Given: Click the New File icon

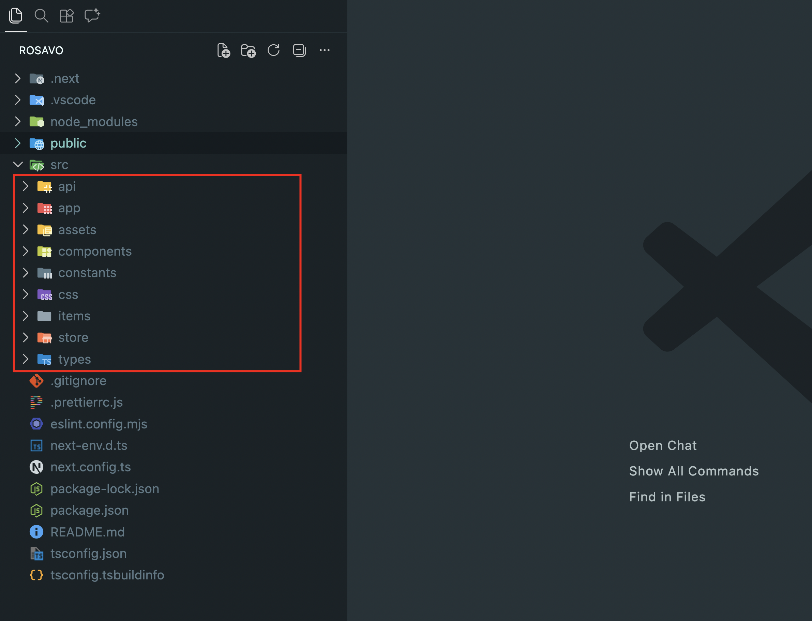Looking at the screenshot, I should [224, 51].
